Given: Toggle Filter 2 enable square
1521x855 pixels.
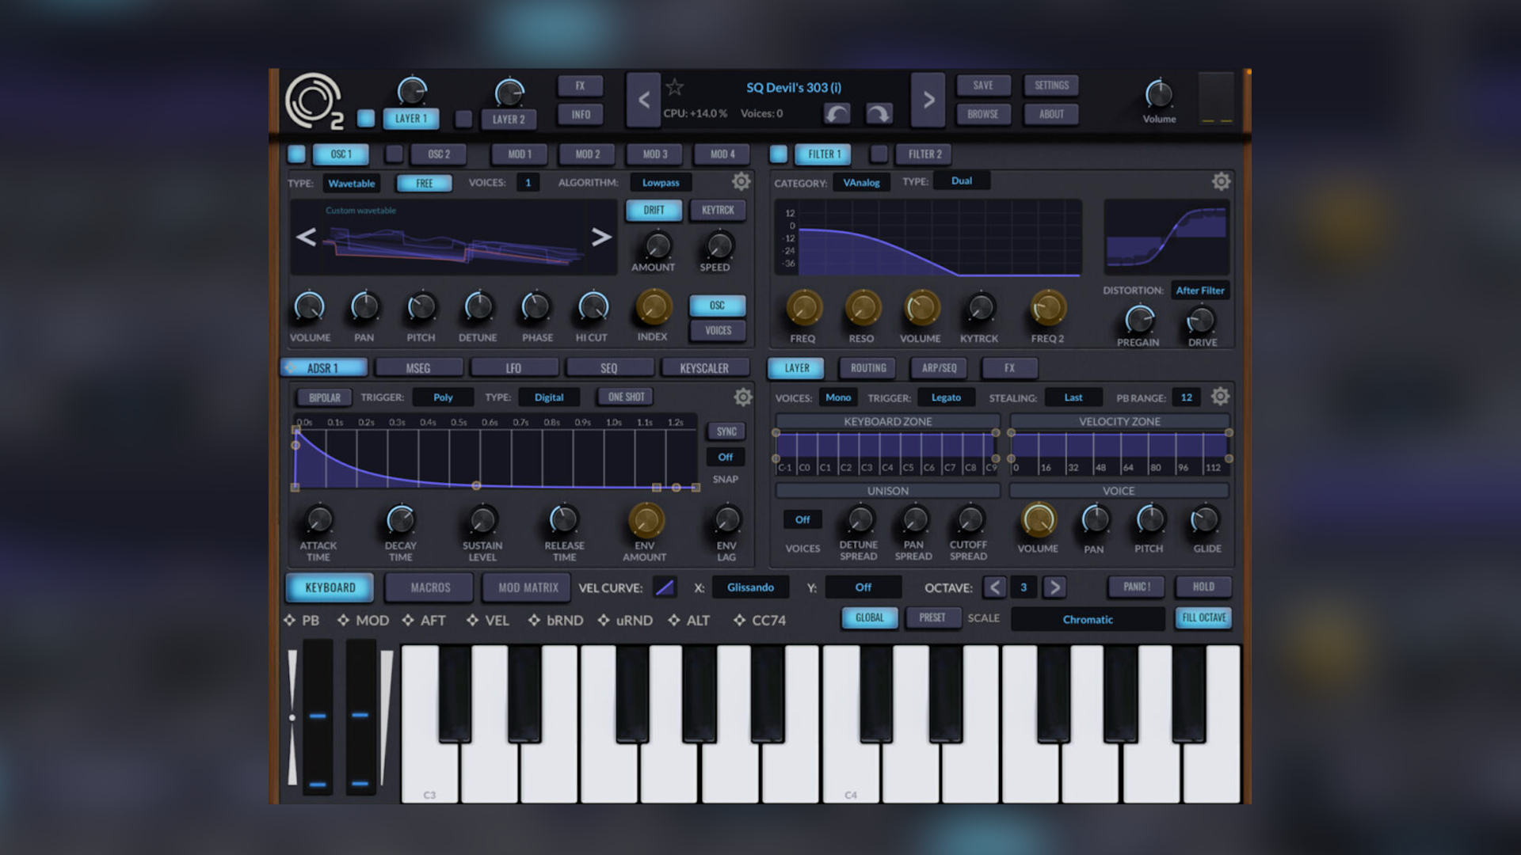Looking at the screenshot, I should click(x=879, y=154).
